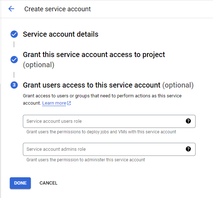Focus the Service account admins role field
The image size is (213, 198).
point(109,149)
